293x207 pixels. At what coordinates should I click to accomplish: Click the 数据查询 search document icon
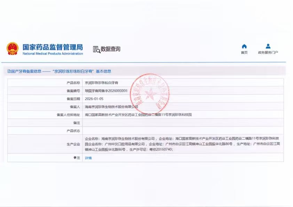tap(97, 49)
